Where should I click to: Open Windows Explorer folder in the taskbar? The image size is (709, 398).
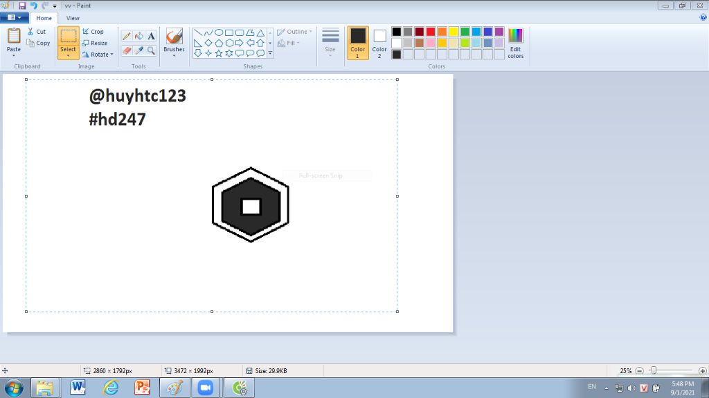45,388
